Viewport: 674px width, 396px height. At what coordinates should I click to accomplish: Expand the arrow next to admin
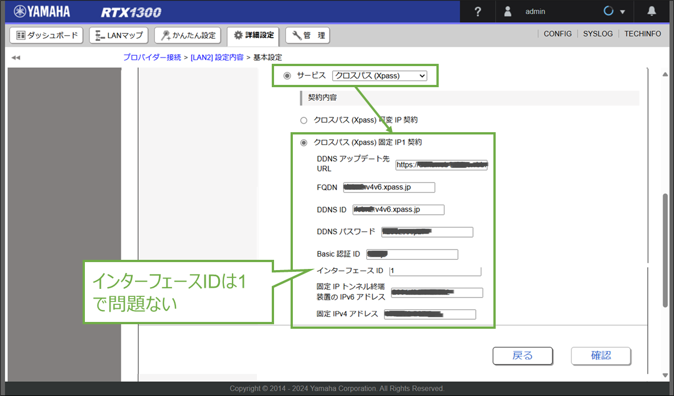(622, 12)
